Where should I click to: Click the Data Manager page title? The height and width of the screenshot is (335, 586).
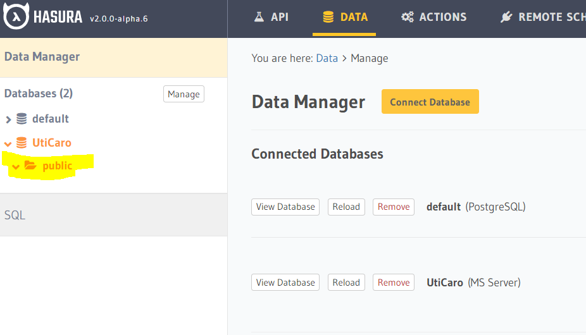point(308,102)
